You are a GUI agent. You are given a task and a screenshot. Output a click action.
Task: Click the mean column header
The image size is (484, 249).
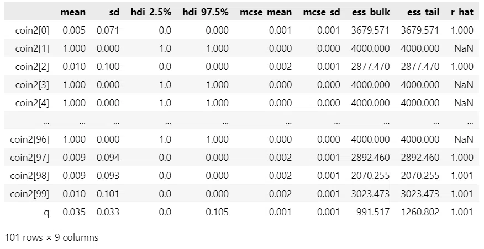click(73, 12)
